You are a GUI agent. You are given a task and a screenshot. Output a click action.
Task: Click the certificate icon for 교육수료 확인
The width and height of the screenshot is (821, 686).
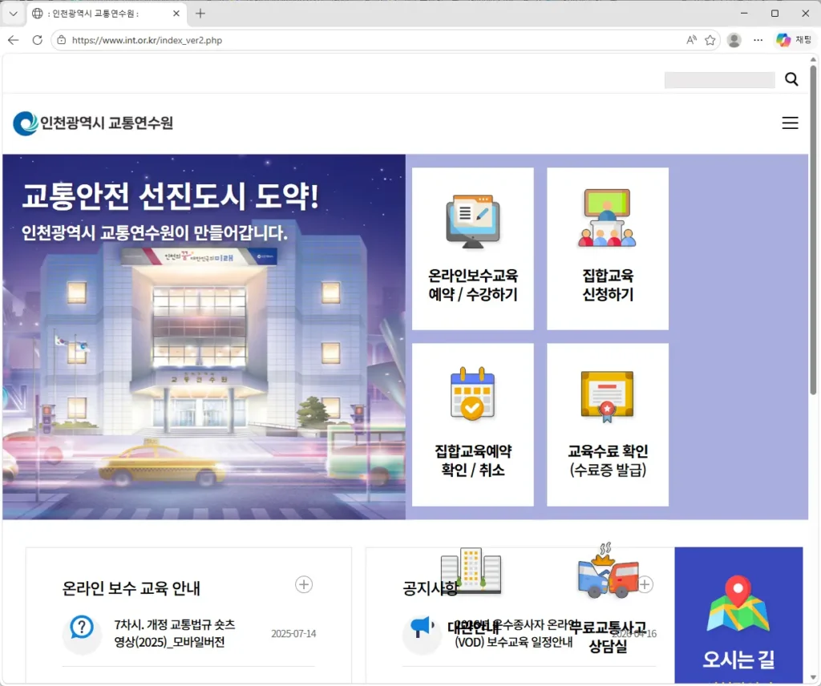(x=607, y=393)
